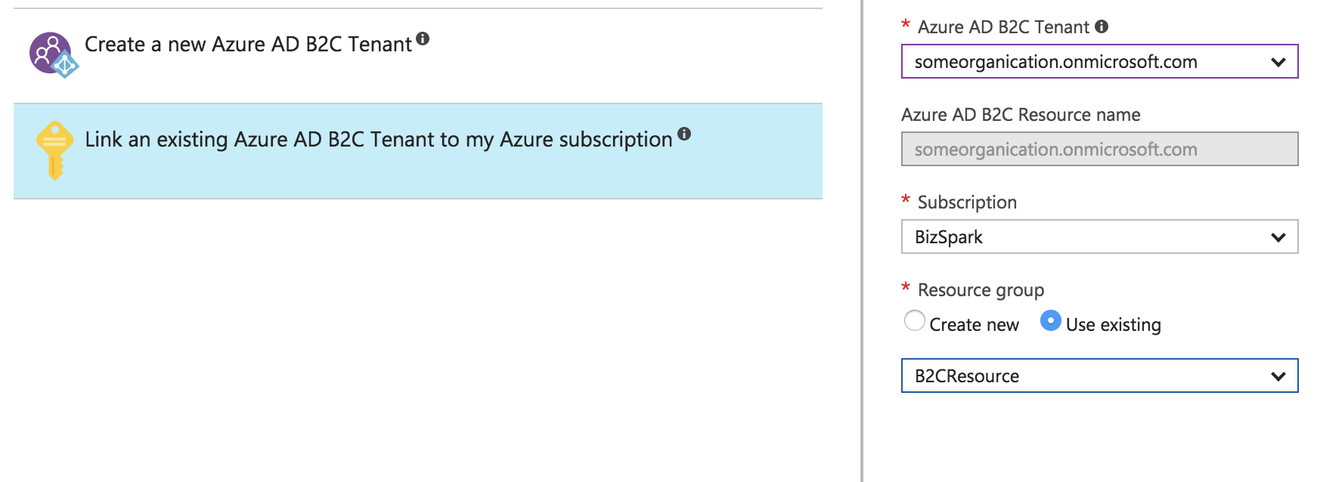Open the B2CResource resource group dropdown

coord(1099,375)
